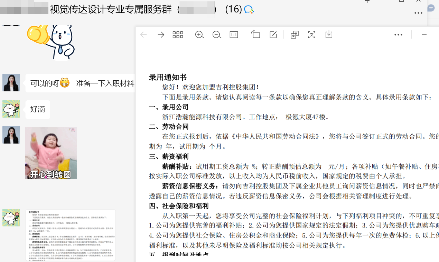This screenshot has height=262, width=439.
Task: Rotate the image
Action: coord(255,34)
